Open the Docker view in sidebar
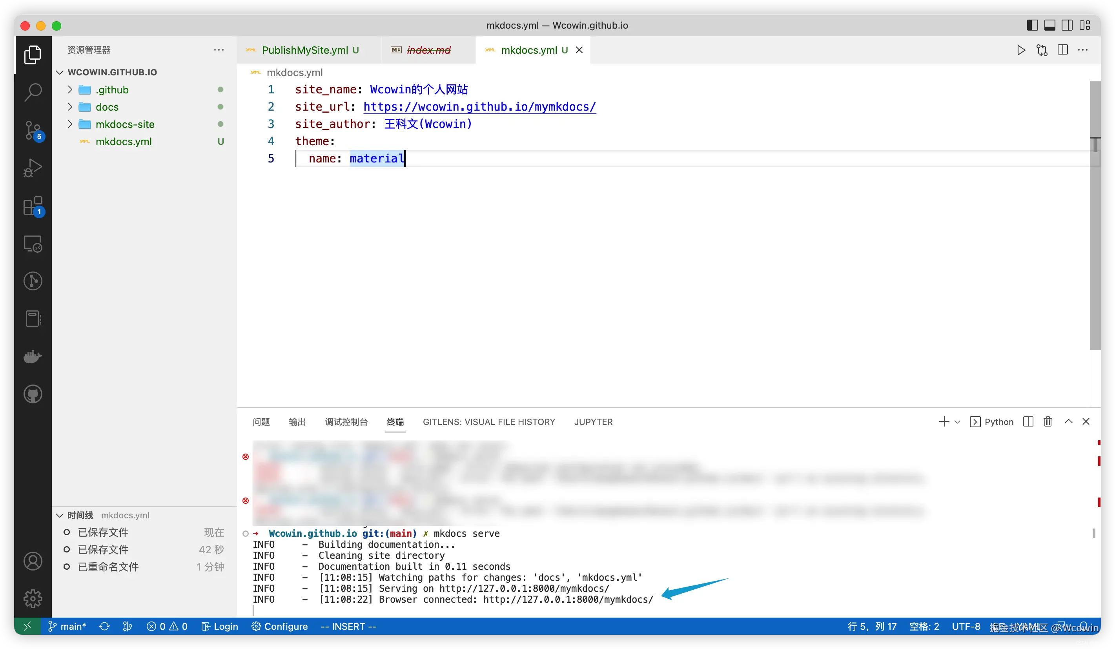 click(33, 356)
